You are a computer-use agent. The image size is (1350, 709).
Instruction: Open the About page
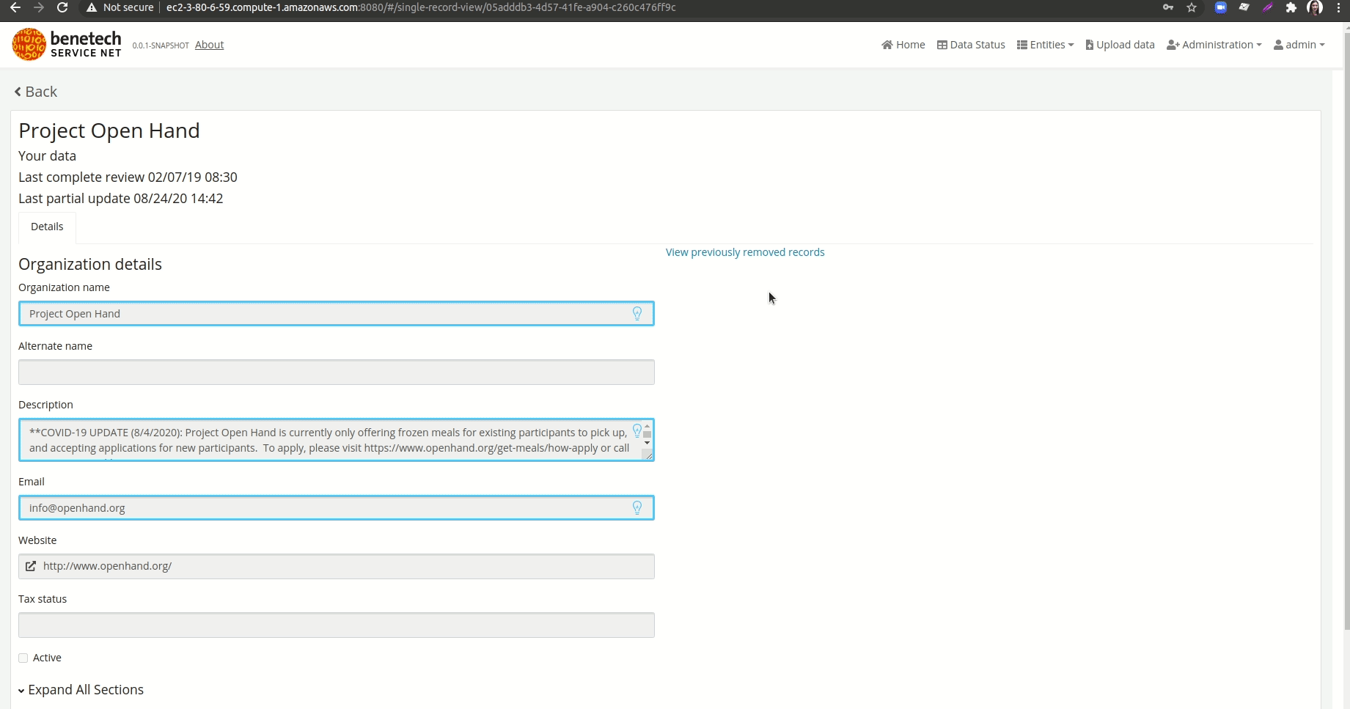pos(209,45)
